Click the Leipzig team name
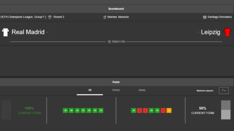The image size is (234, 131). (211, 32)
